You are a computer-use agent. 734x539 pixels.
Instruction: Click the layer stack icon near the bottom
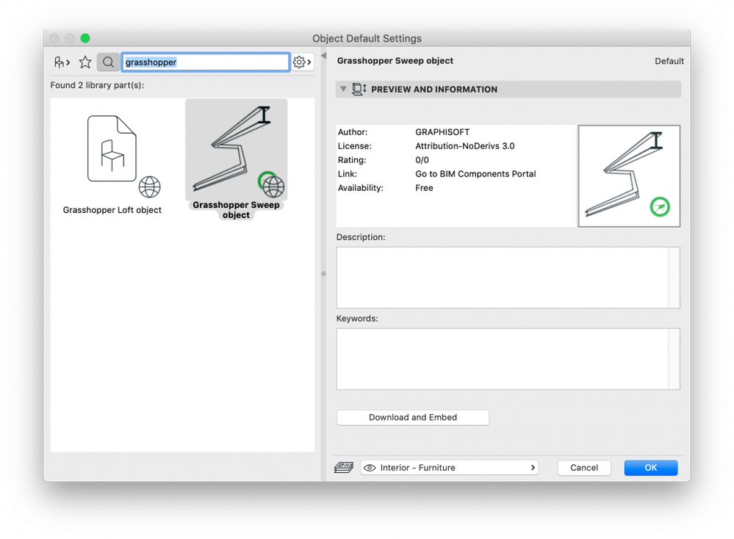(x=344, y=468)
